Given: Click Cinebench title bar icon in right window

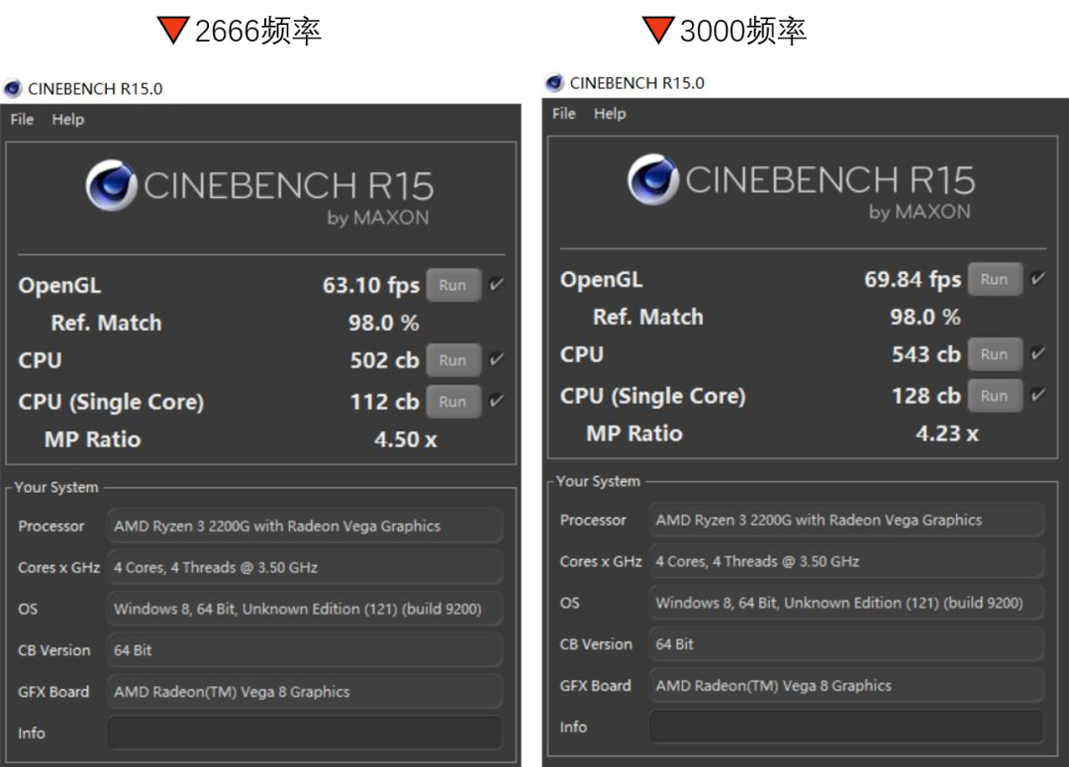Looking at the screenshot, I should click(555, 82).
